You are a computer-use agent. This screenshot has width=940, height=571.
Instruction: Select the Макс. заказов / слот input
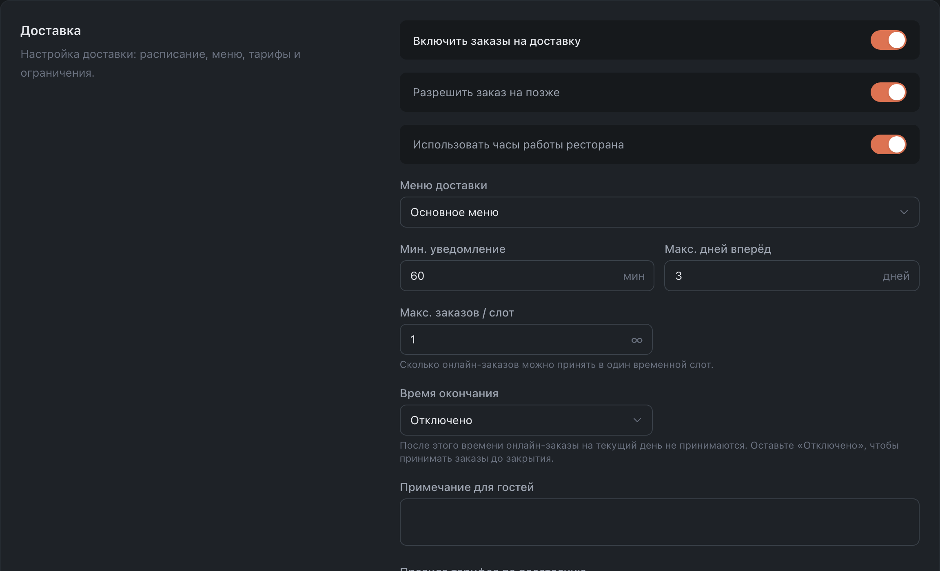526,339
